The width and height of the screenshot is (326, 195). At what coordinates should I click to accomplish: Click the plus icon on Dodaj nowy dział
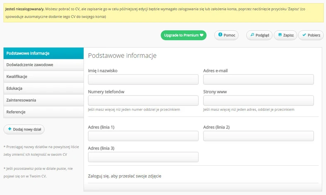tap(10, 129)
